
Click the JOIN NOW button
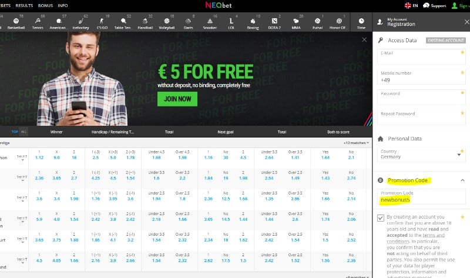pos(177,99)
